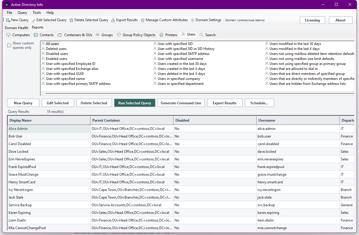
Task: Click the Computers tab monitor icon
Action: (x=9, y=35)
